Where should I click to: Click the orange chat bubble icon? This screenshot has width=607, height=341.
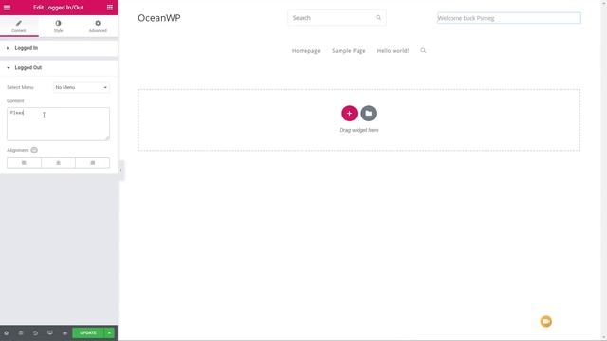pos(546,321)
